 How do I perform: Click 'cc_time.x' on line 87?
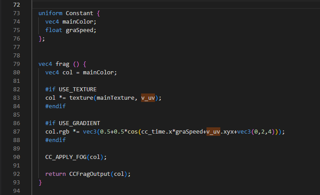click(157, 132)
